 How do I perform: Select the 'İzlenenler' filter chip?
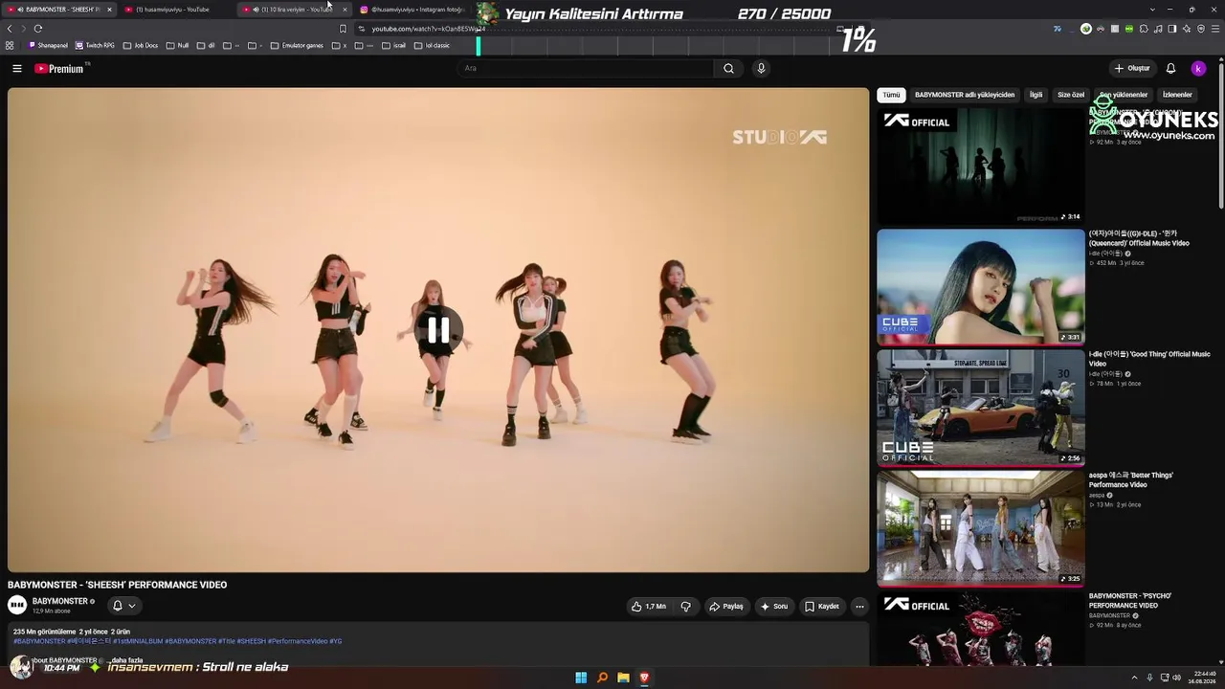coord(1177,95)
